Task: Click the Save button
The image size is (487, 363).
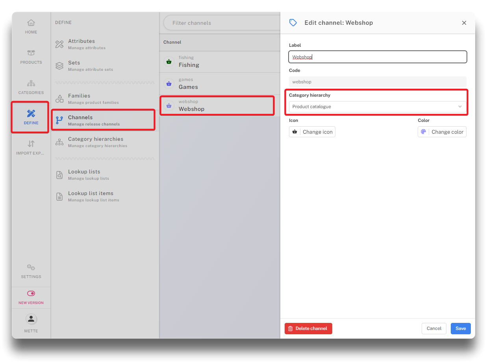Action: tap(460, 328)
